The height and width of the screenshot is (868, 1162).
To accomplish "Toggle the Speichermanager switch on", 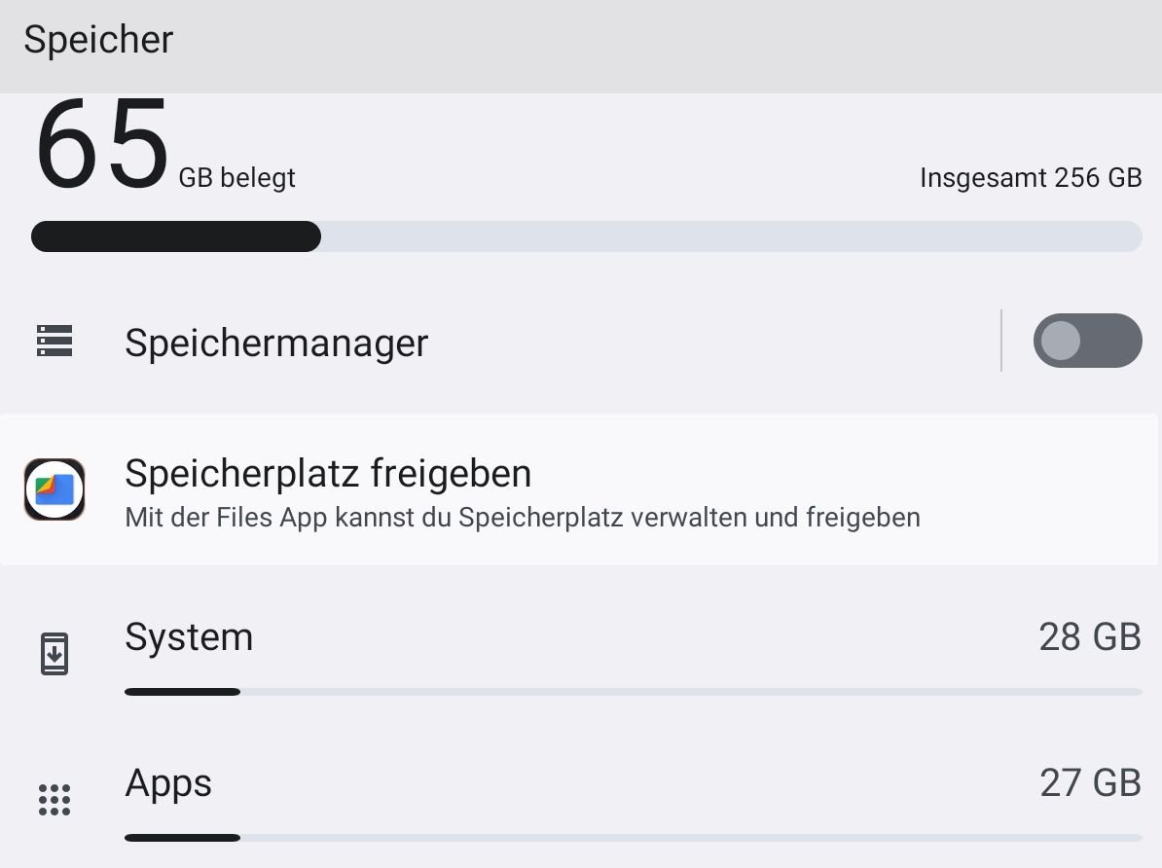I will click(x=1087, y=341).
